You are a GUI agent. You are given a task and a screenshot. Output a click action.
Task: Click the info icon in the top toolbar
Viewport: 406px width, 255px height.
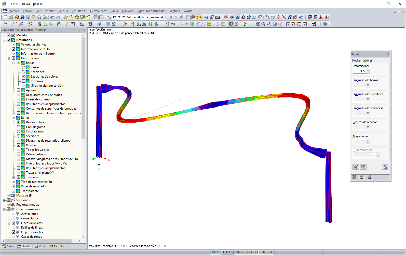290,17
